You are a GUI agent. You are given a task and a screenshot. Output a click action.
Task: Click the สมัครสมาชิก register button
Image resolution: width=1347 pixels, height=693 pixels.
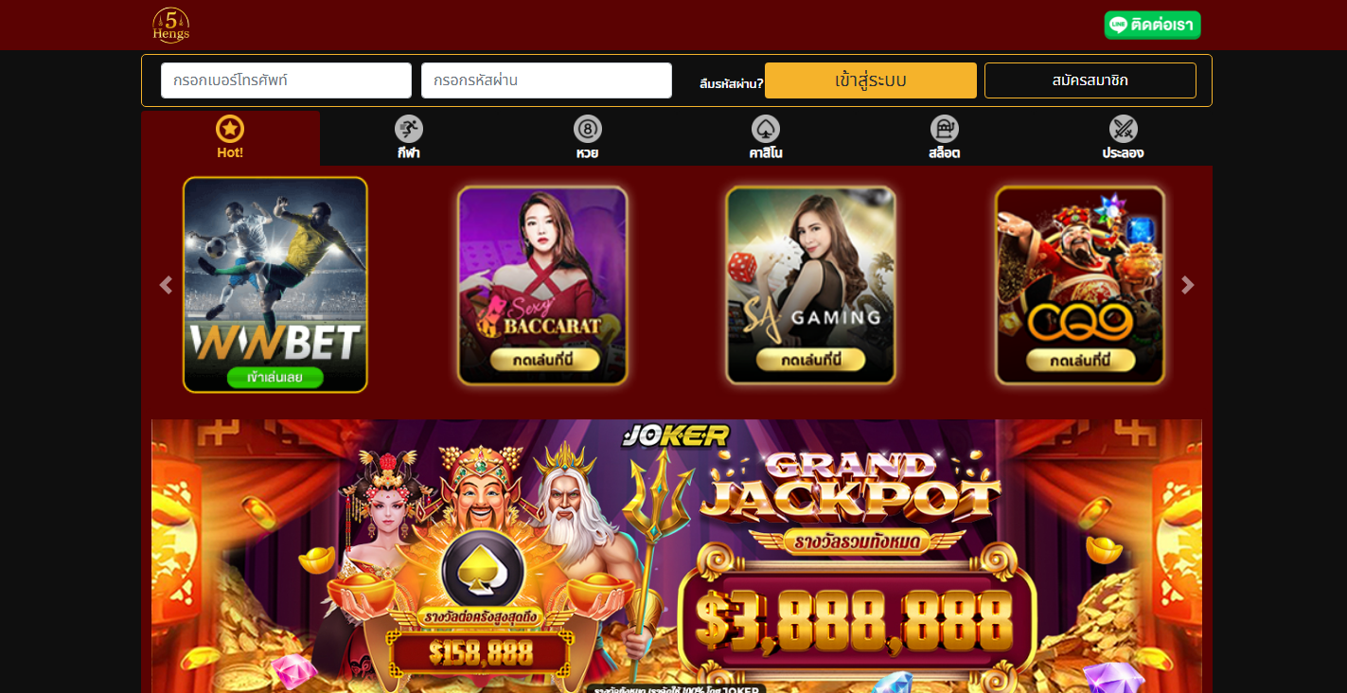point(1090,80)
